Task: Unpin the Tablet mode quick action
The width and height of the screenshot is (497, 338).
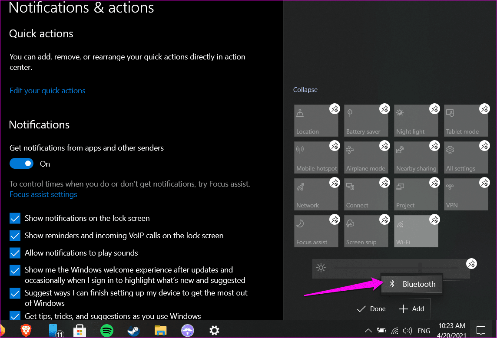Action: pyautogui.click(x=484, y=109)
